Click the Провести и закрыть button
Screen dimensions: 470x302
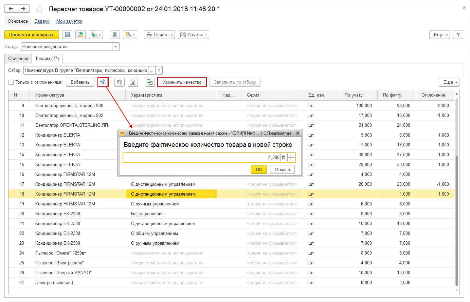(32, 35)
